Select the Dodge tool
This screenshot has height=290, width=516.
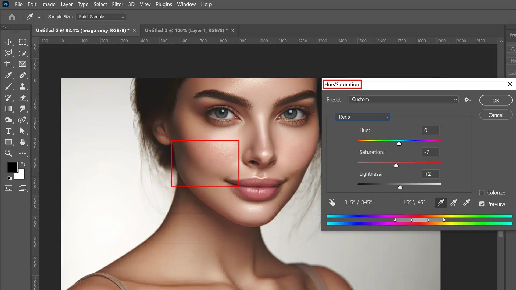coord(8,120)
